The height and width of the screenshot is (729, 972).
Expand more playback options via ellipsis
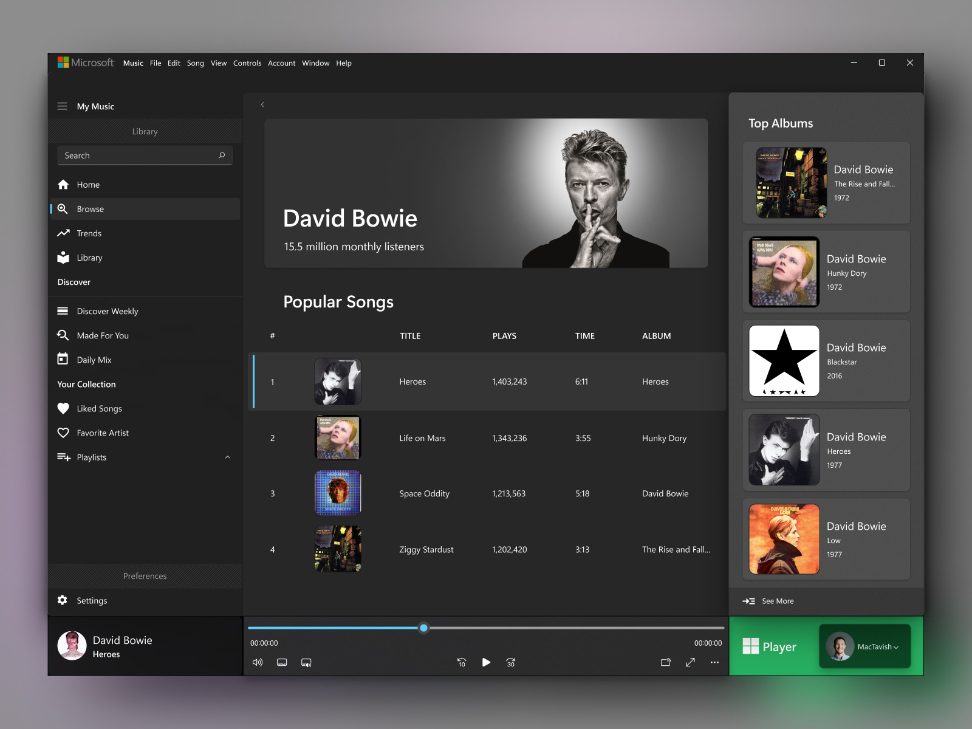pyautogui.click(x=715, y=662)
